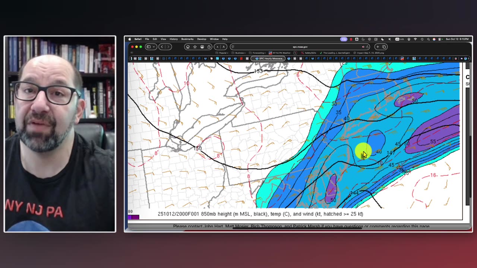This screenshot has height=268, width=477.
Task: Click the red recording menu bar icon
Action: (351, 39)
